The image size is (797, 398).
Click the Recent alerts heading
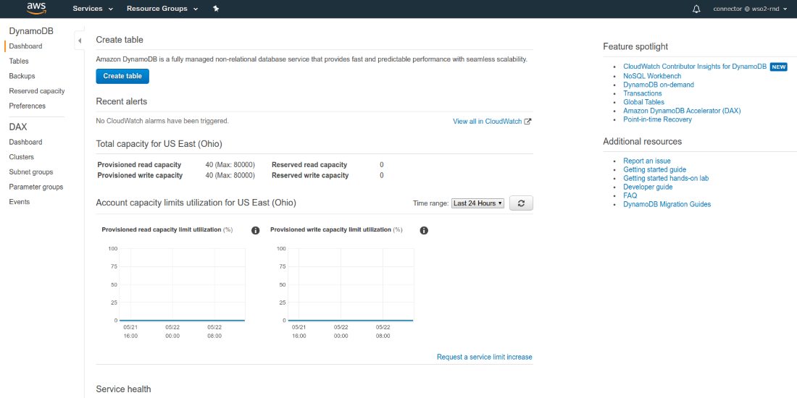coord(122,101)
